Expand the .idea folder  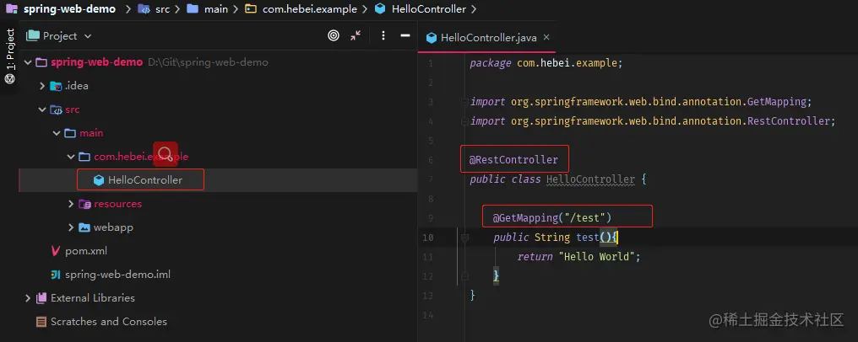42,86
